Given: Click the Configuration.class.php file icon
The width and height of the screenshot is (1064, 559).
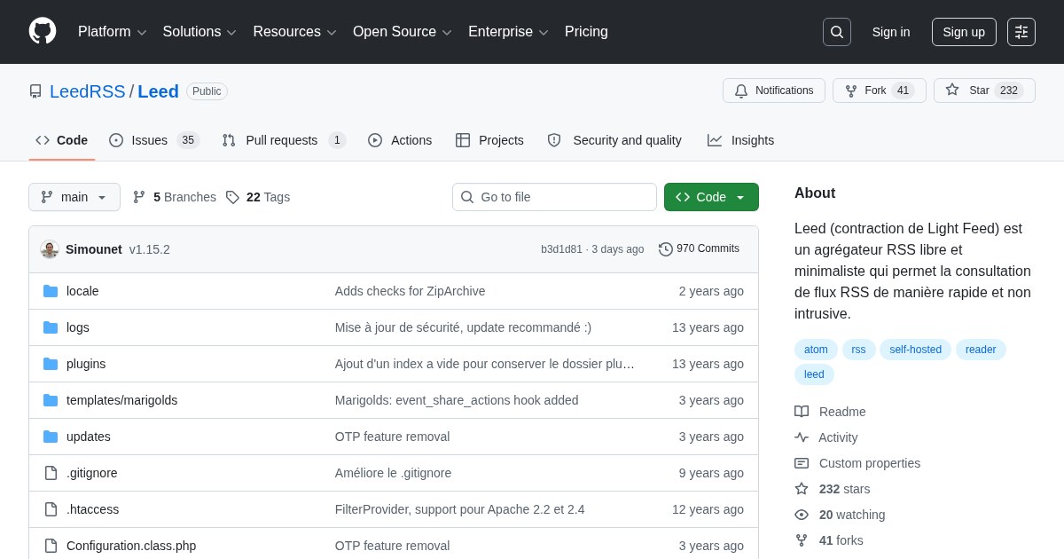Looking at the screenshot, I should coord(51,546).
